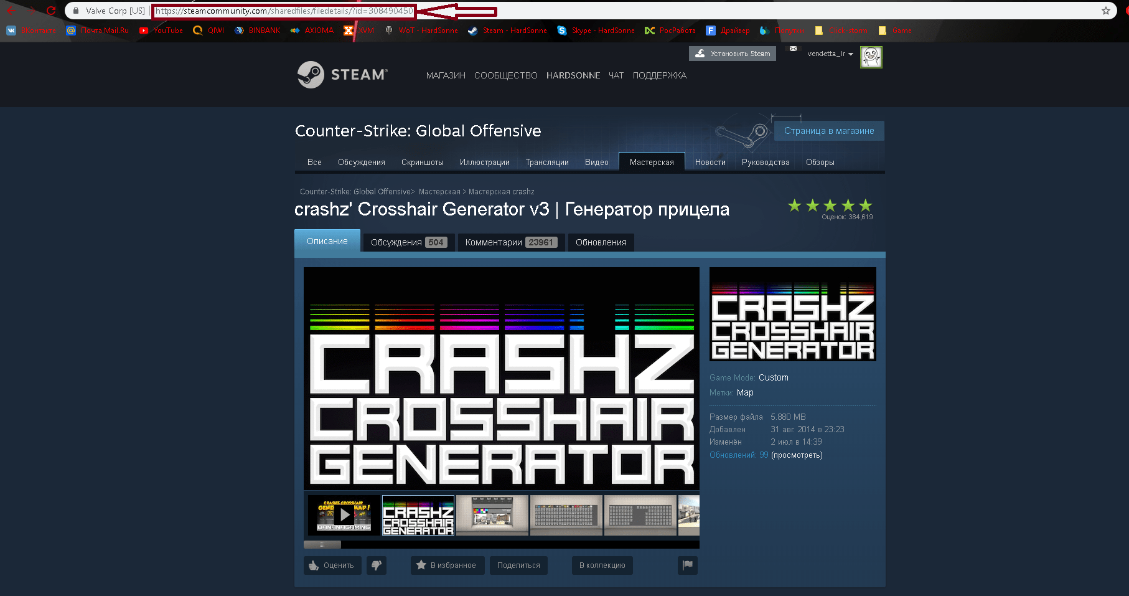
Task: Click the В коллекцию button
Action: pyautogui.click(x=602, y=565)
